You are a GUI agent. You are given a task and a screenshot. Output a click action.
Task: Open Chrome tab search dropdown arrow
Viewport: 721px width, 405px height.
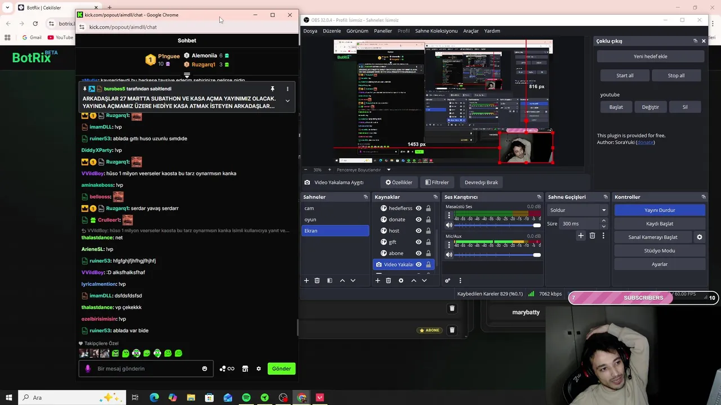pyautogui.click(x=7, y=8)
